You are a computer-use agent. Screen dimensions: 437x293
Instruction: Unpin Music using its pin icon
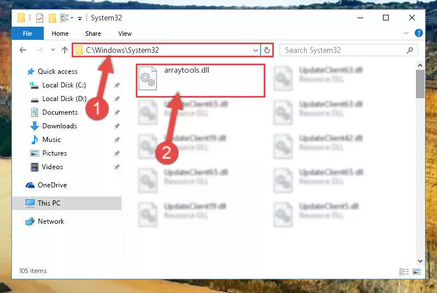tap(116, 140)
